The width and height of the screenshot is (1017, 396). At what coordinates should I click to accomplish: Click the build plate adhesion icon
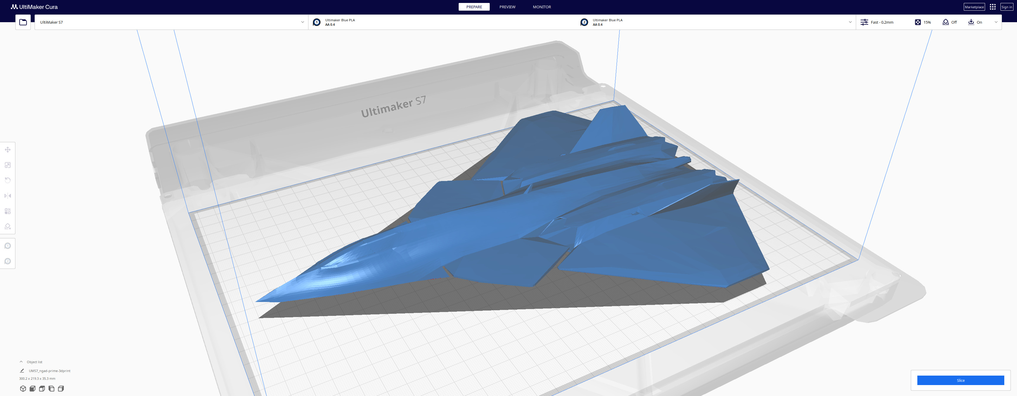point(971,22)
